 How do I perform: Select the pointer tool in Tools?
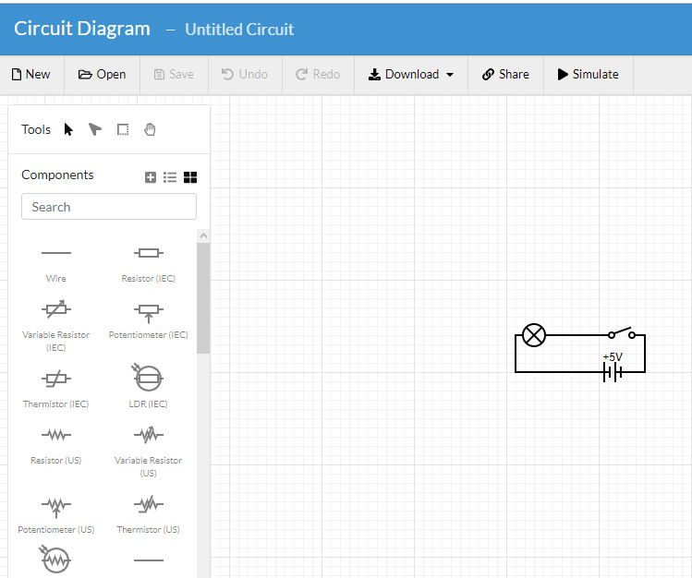68,129
